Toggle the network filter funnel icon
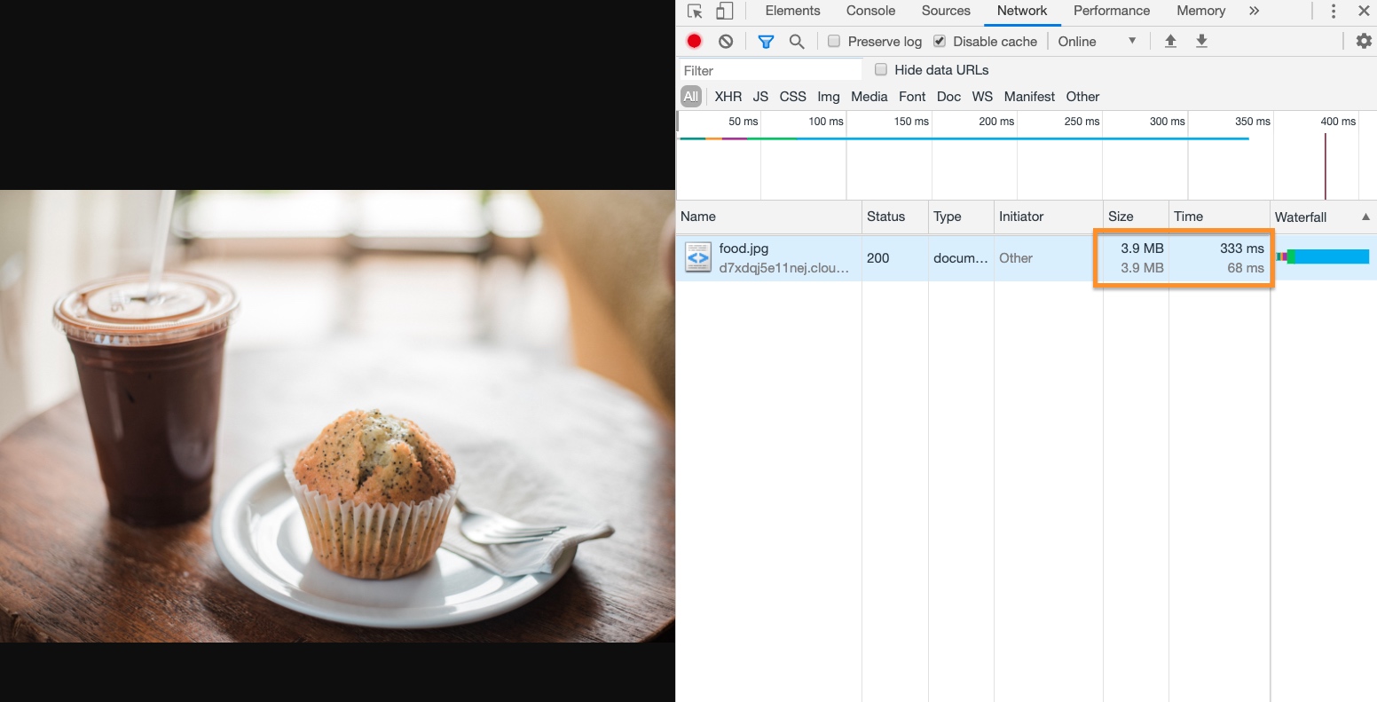Viewport: 1377px width, 702px height. coord(766,41)
